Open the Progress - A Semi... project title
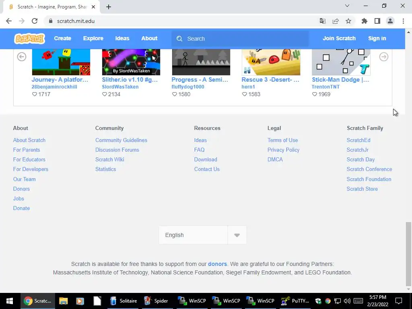412x309 pixels. point(200,80)
